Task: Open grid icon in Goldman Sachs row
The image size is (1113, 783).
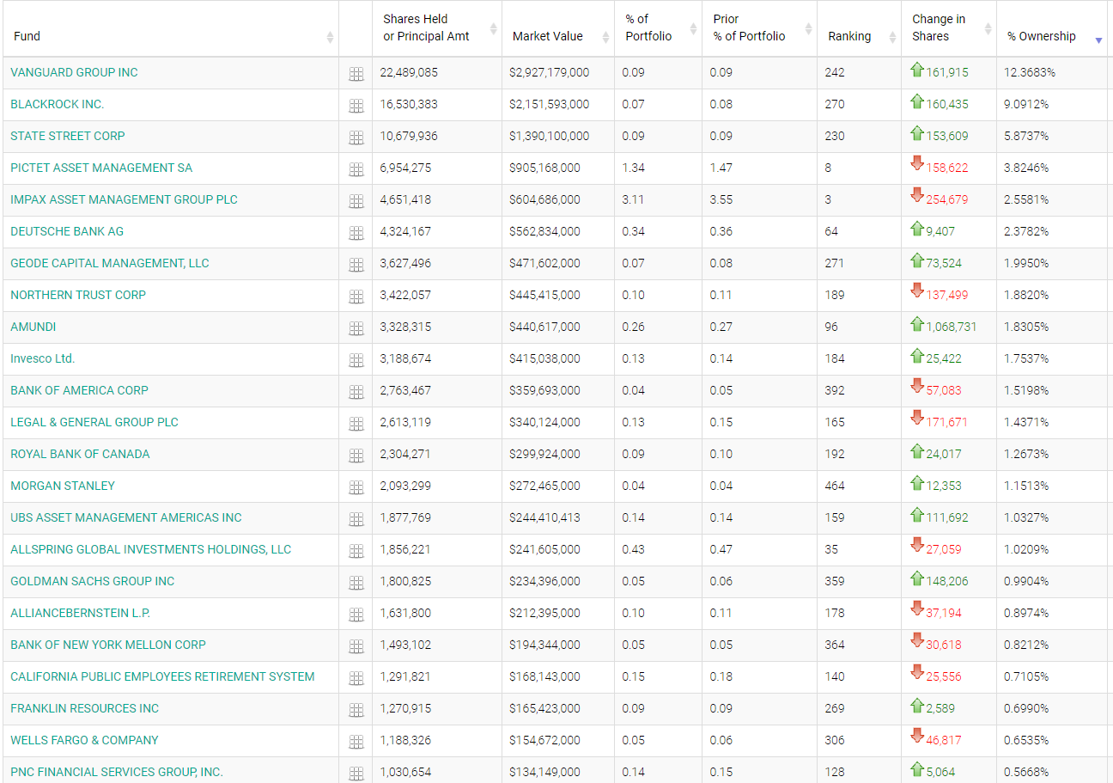Action: tap(356, 583)
